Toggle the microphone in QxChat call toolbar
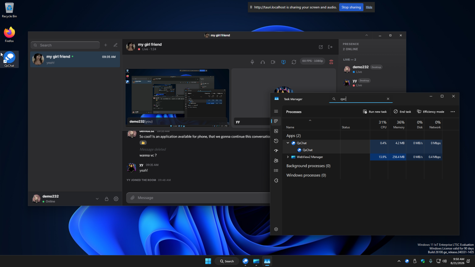 (252, 62)
